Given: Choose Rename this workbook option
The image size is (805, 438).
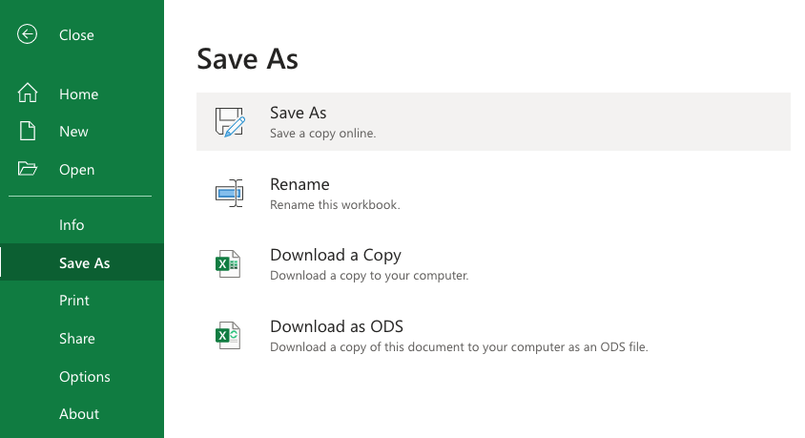Looking at the screenshot, I should point(493,193).
